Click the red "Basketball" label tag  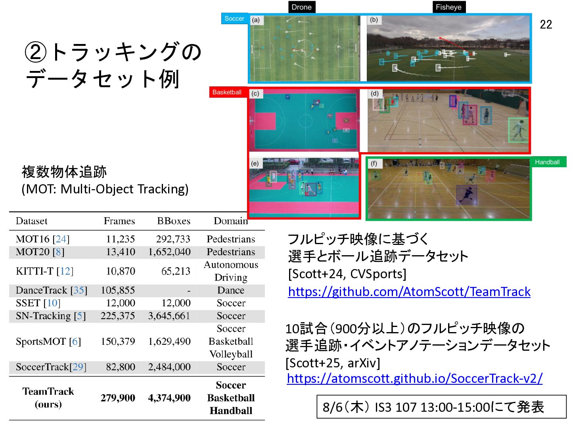[x=227, y=92]
